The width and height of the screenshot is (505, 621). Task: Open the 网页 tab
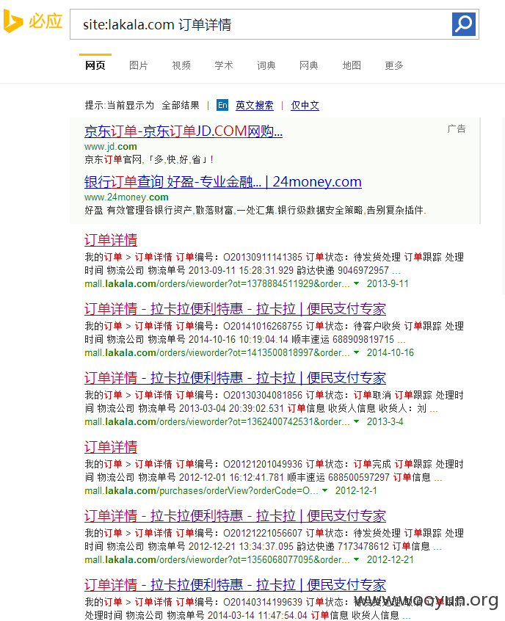pyautogui.click(x=95, y=65)
